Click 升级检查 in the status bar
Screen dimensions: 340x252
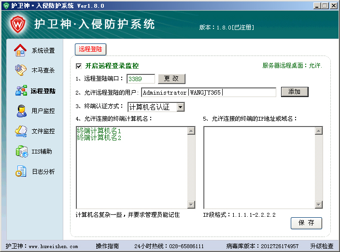coord(322,246)
